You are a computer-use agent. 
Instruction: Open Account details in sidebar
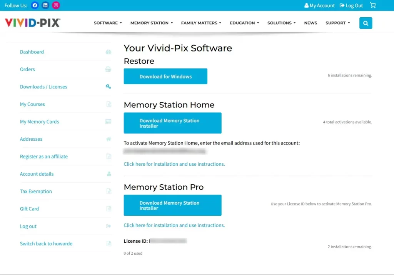(37, 174)
